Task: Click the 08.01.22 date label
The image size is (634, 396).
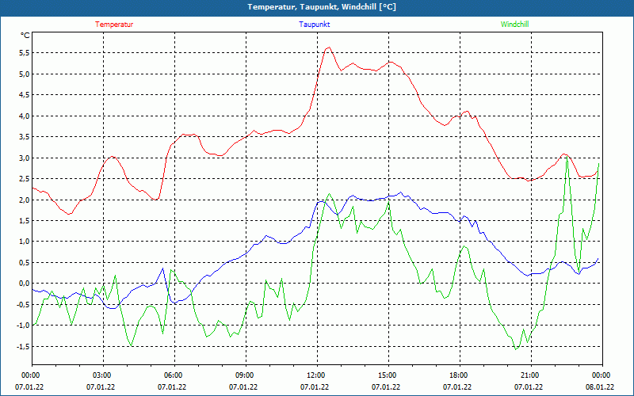Action: tap(600, 387)
